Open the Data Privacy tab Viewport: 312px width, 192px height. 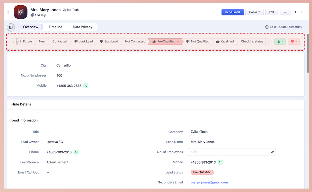[82, 27]
